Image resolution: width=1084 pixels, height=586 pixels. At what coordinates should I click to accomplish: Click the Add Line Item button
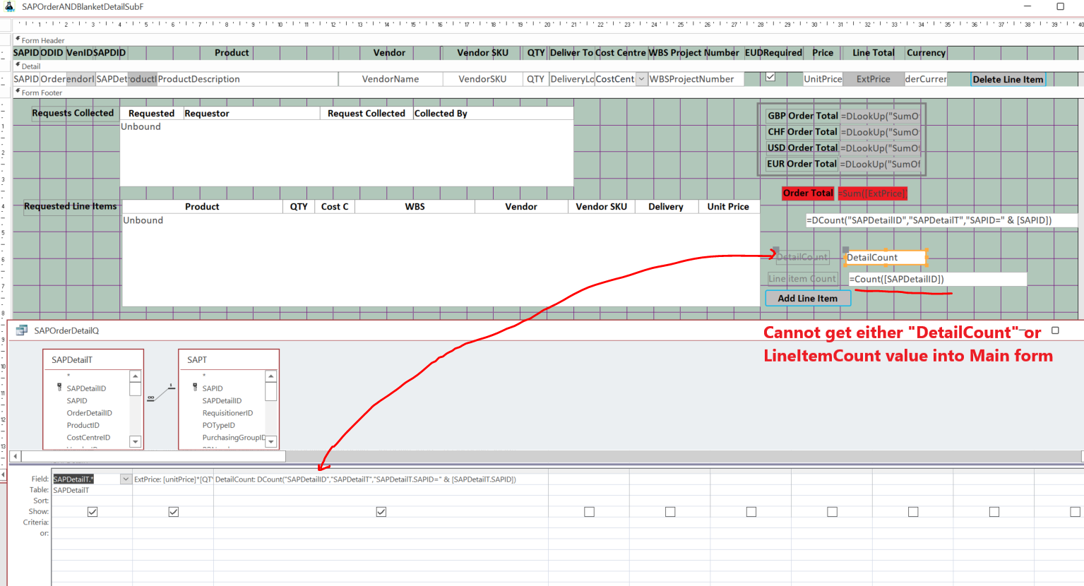(807, 299)
